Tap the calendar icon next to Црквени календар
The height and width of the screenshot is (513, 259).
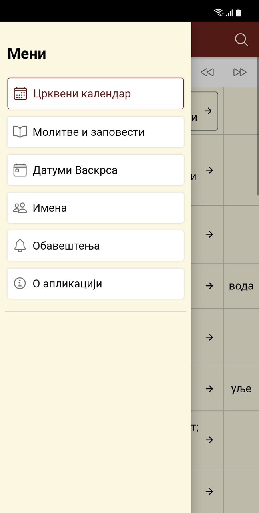19,93
